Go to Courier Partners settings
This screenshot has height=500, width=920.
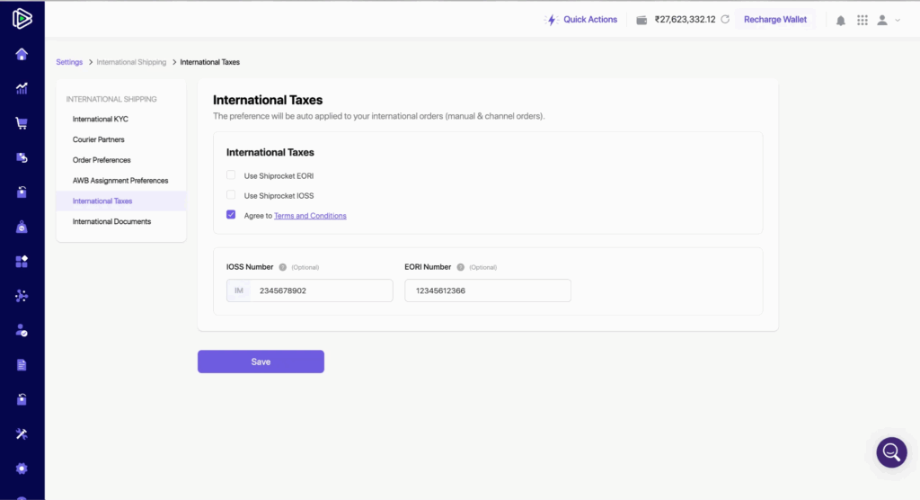point(99,139)
